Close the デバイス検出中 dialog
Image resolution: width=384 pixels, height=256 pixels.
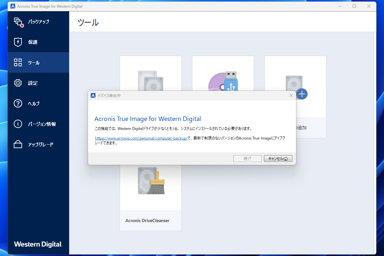point(291,95)
